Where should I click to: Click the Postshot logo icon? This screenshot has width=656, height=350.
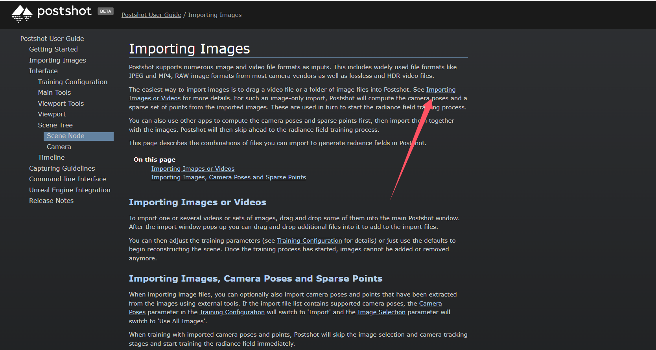coord(22,14)
